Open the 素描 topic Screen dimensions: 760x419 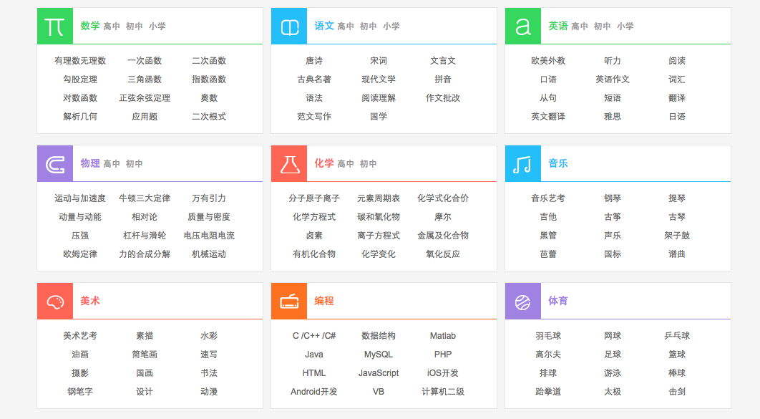click(145, 336)
